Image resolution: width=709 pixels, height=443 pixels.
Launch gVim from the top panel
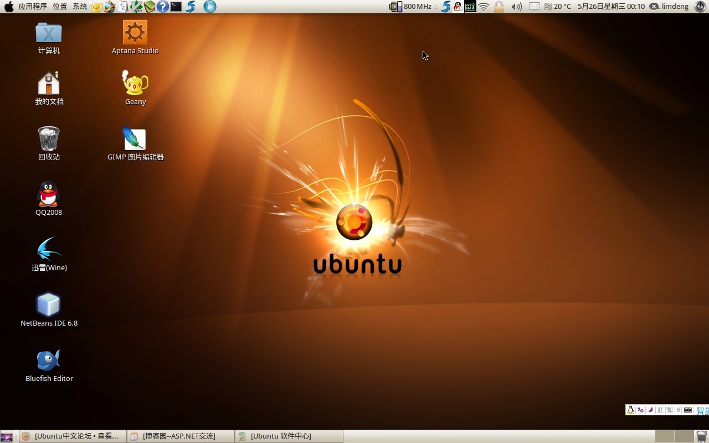pyautogui.click(x=136, y=7)
